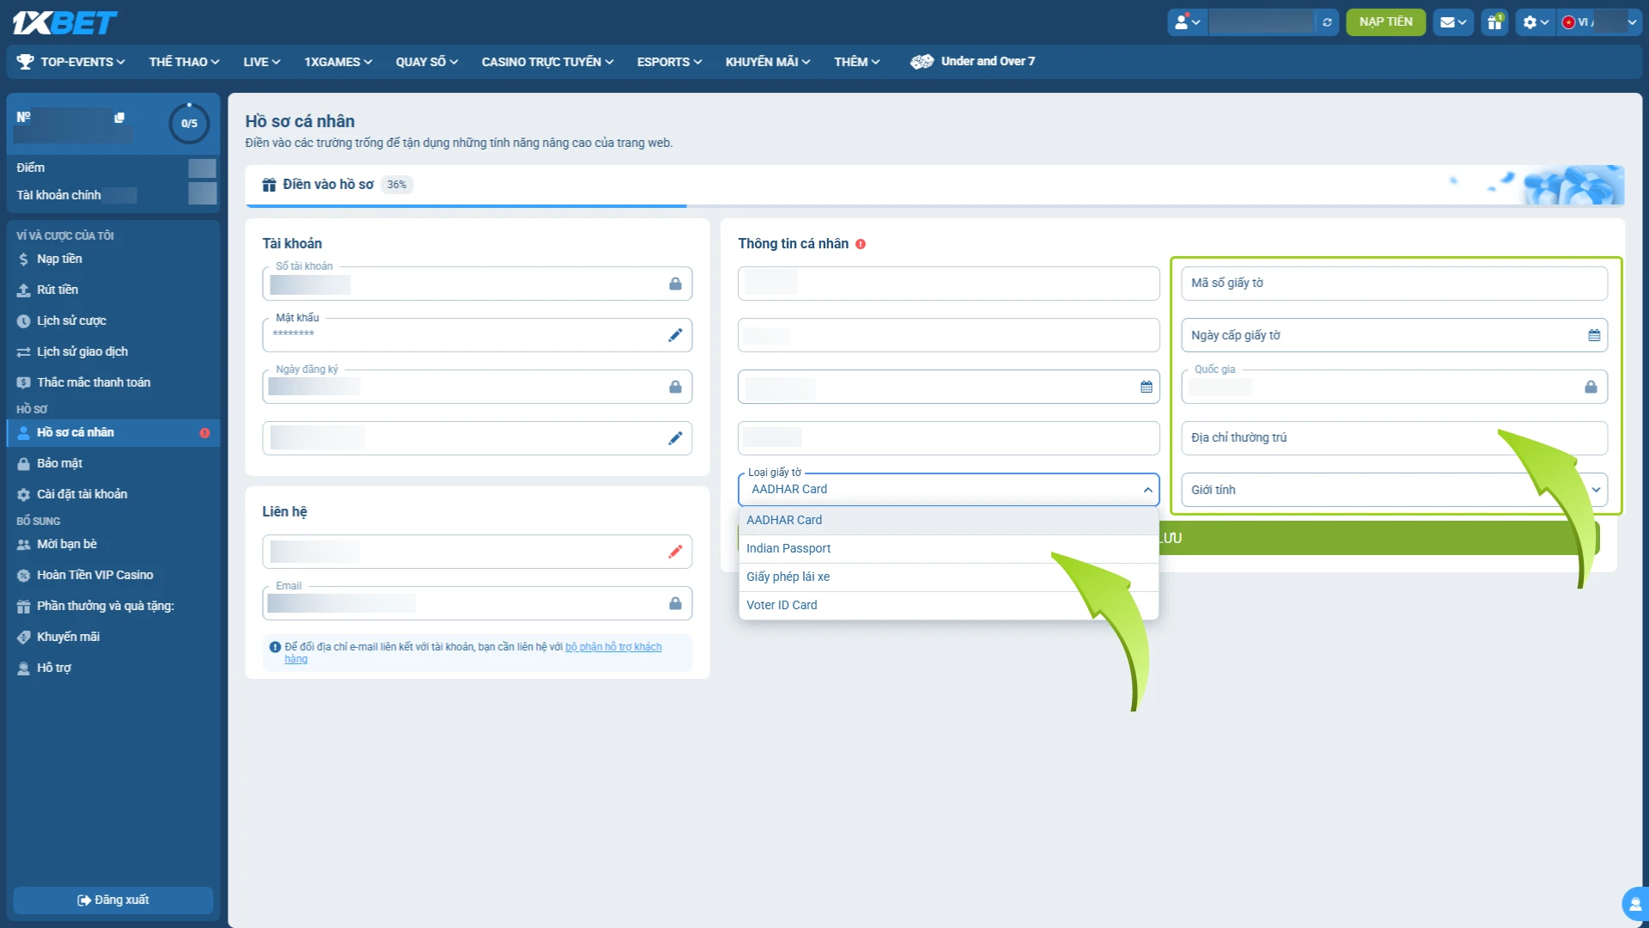Expand the THÊM menu
Screen dimensions: 1649x928
coord(856,62)
